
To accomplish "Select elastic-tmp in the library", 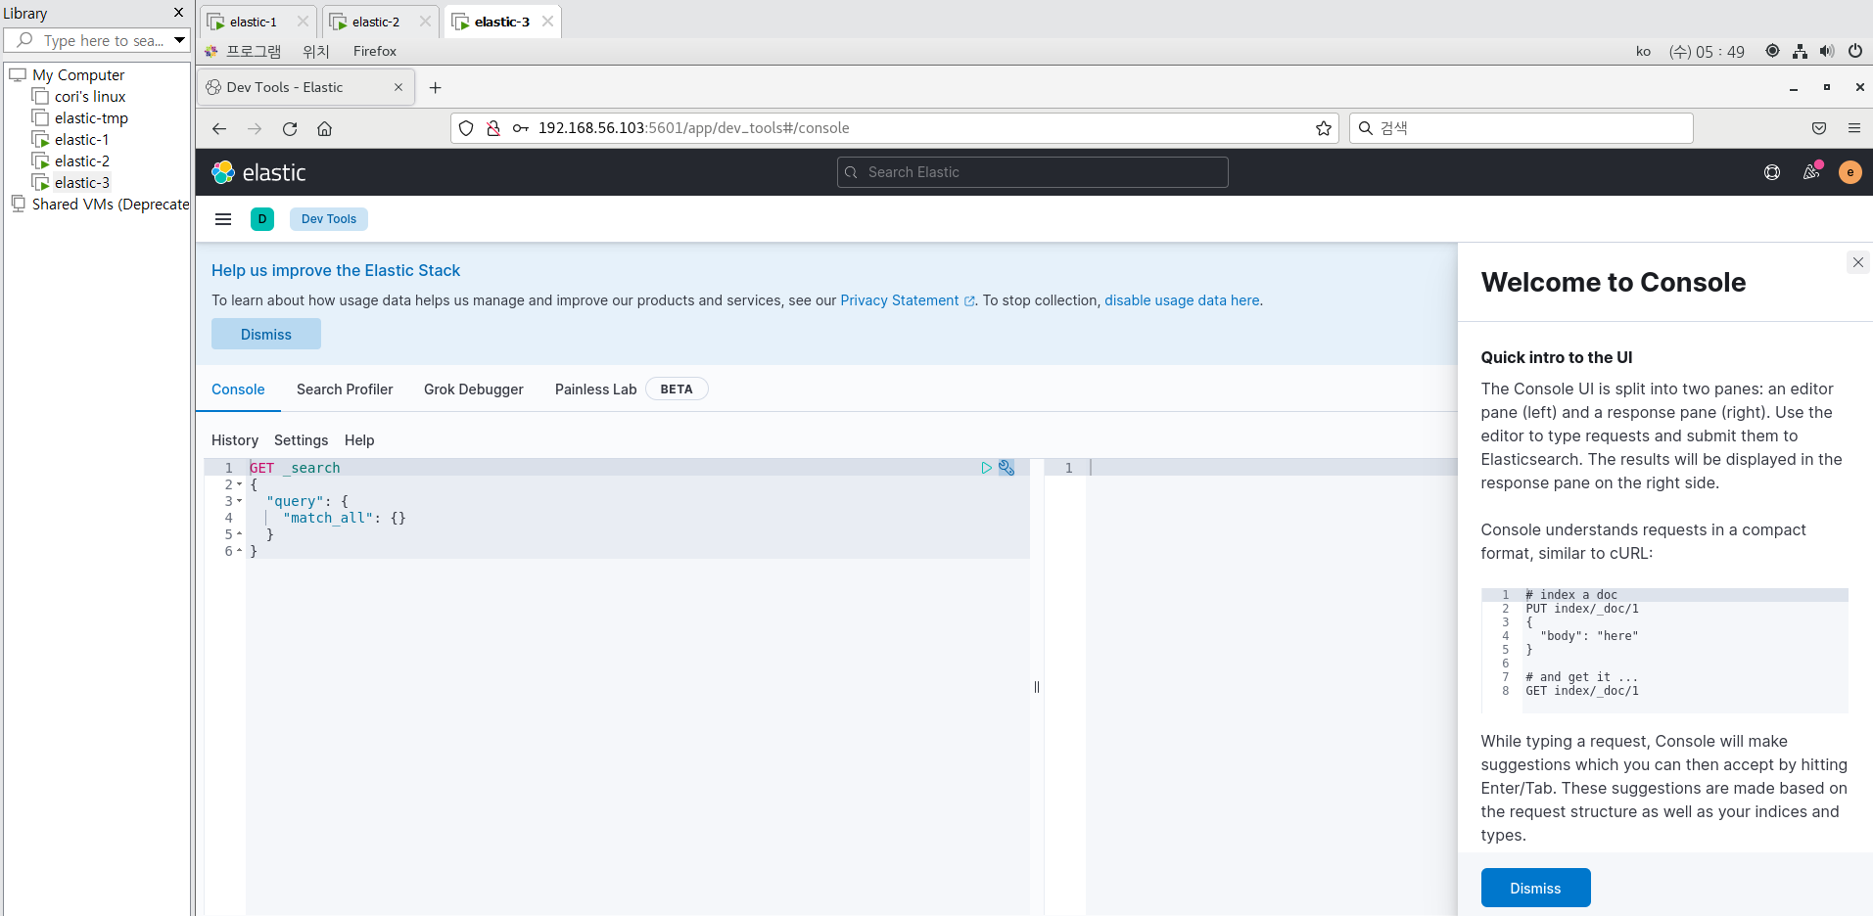I will tap(91, 117).
